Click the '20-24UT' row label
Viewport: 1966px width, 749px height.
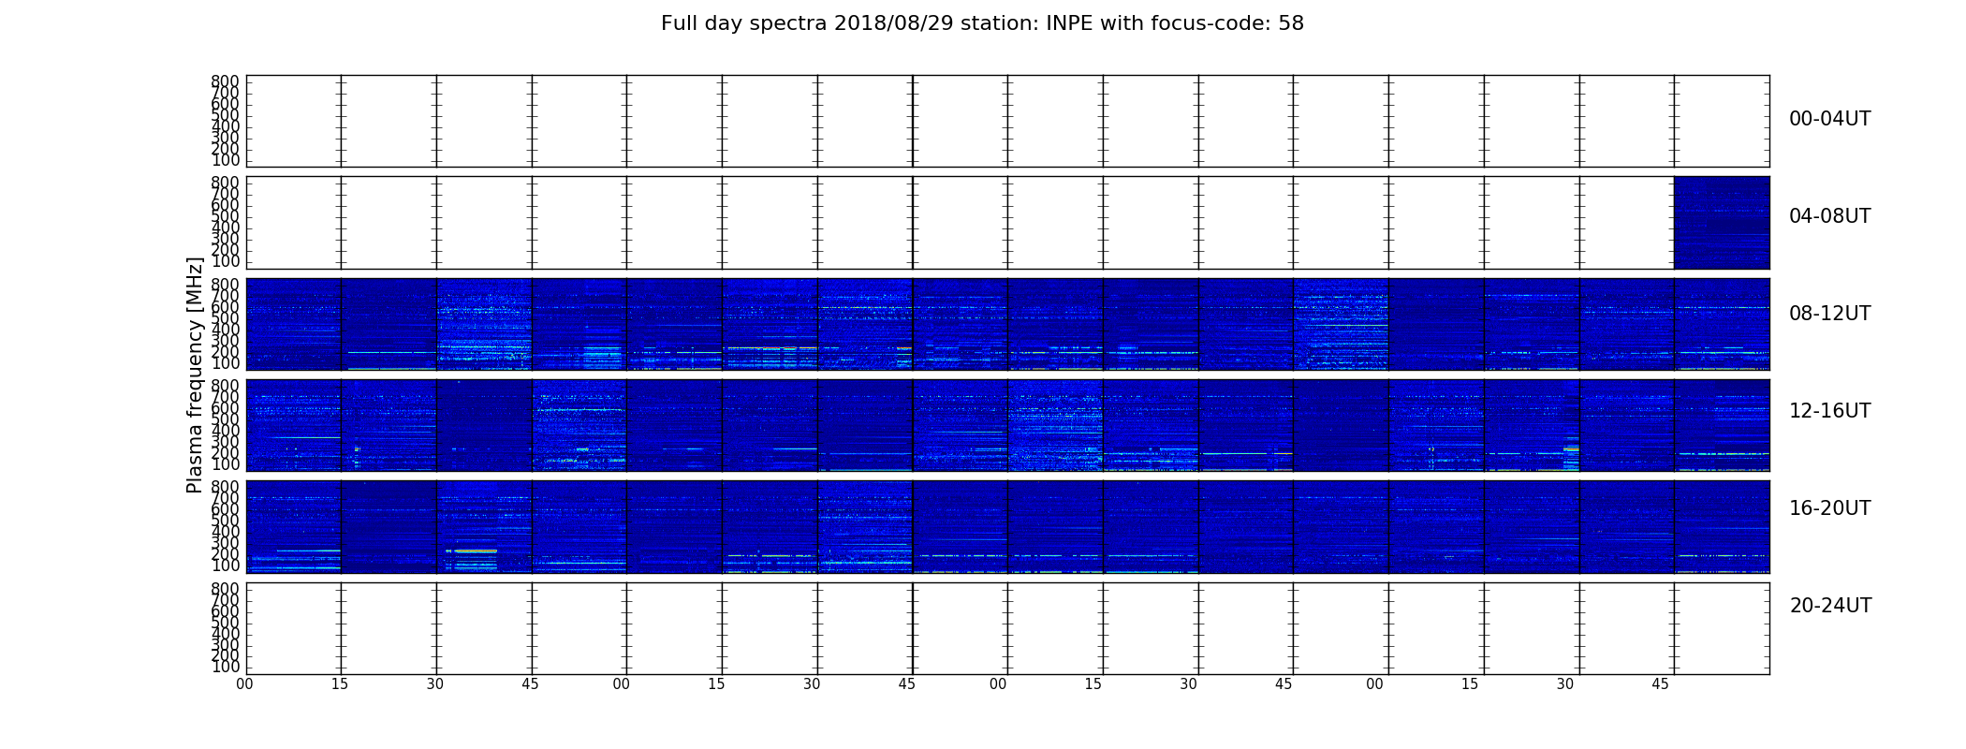pyautogui.click(x=1830, y=606)
